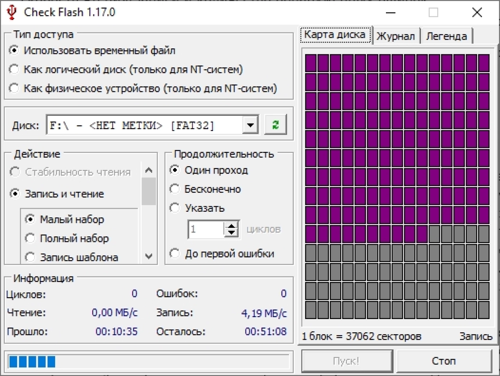Click the "00:10:35" elapsed time value
Image resolution: width=500 pixels, height=376 pixels.
coord(116,332)
